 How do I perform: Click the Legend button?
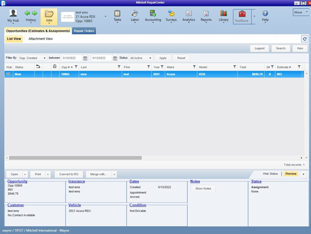[x=260, y=48]
